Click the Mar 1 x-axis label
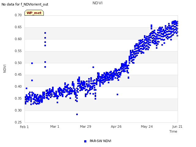The width and height of the screenshot is (196, 147). [x=55, y=126]
